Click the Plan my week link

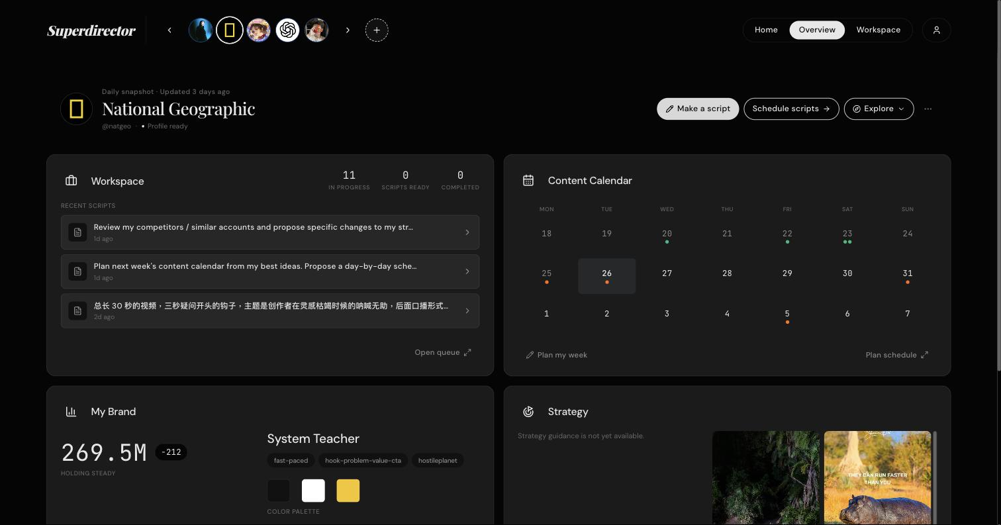click(x=557, y=355)
